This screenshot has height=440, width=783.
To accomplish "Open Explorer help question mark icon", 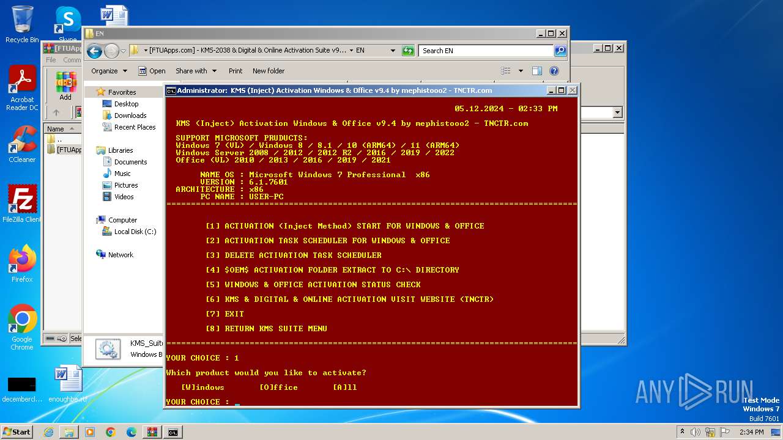I will [x=554, y=71].
